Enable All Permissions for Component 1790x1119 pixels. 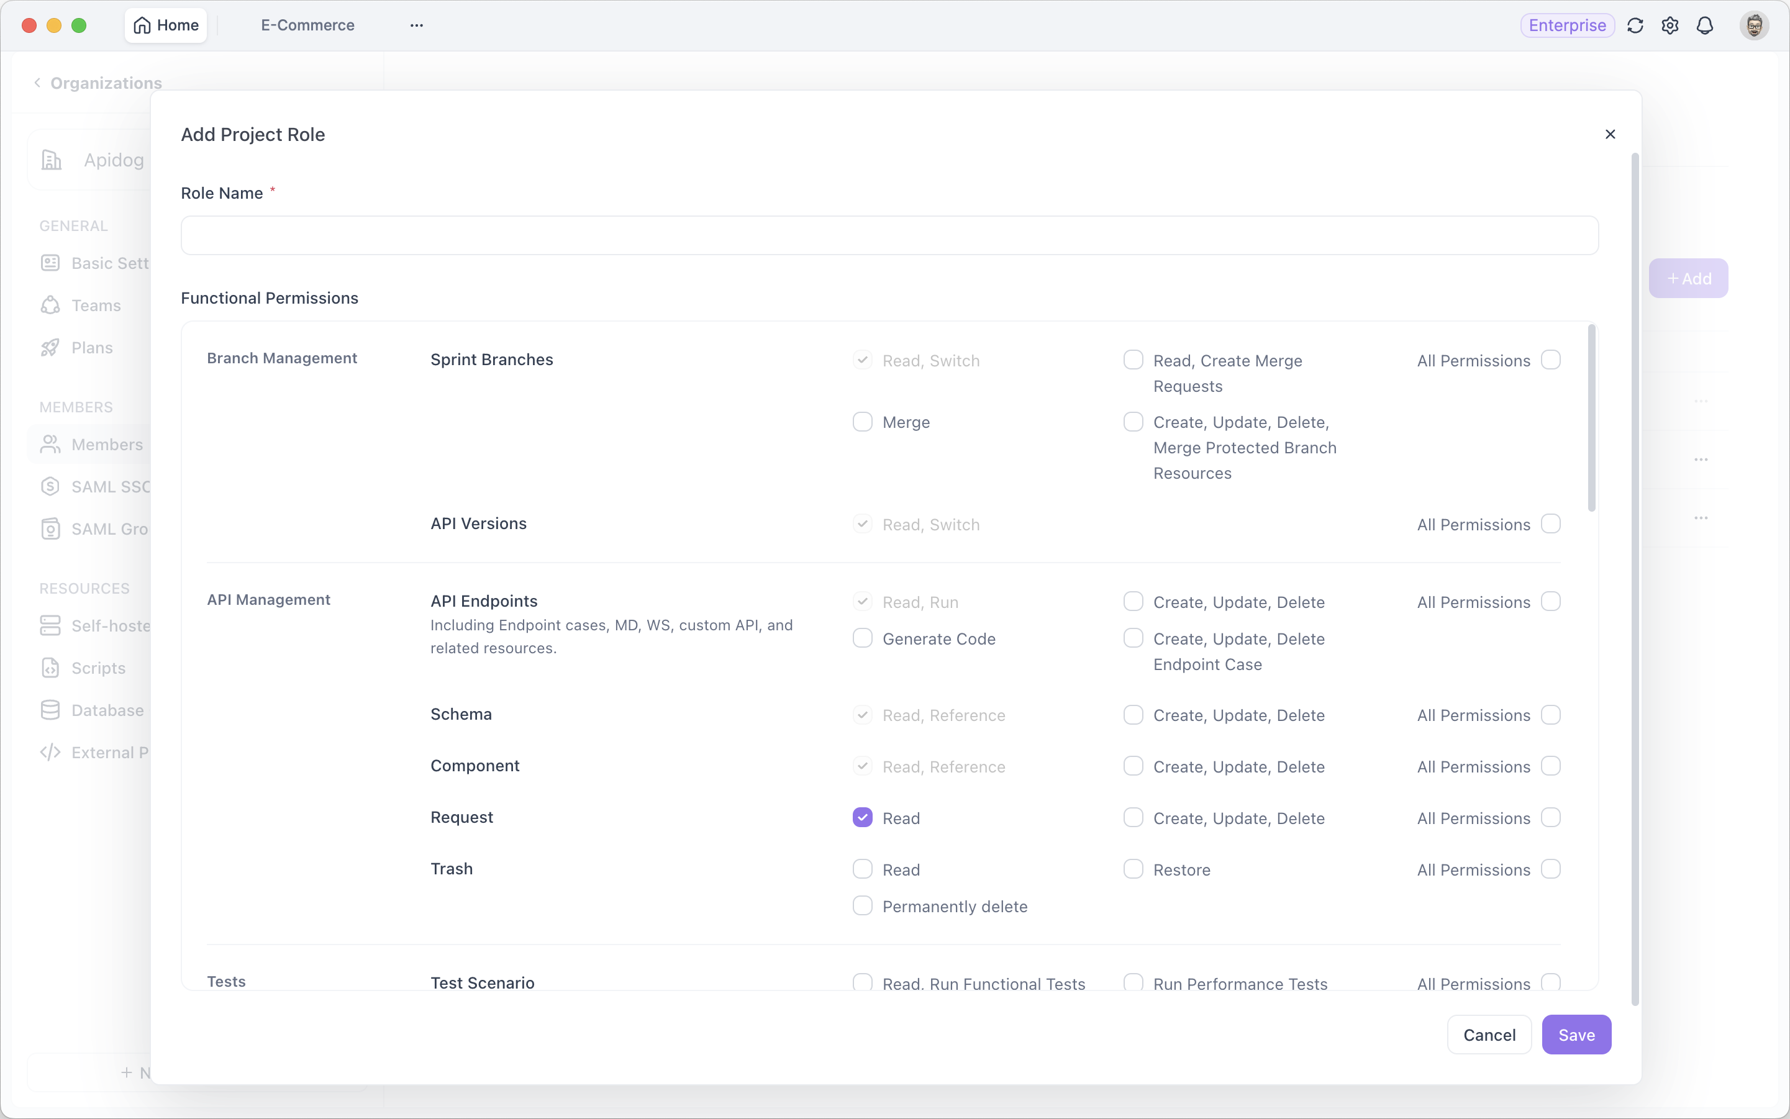[1551, 766]
